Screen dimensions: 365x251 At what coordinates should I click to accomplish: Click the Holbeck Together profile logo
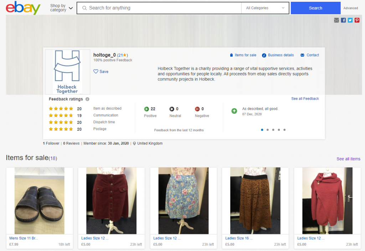pos(67,72)
